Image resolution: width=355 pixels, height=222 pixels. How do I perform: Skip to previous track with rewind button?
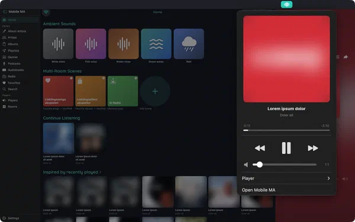tap(260, 148)
